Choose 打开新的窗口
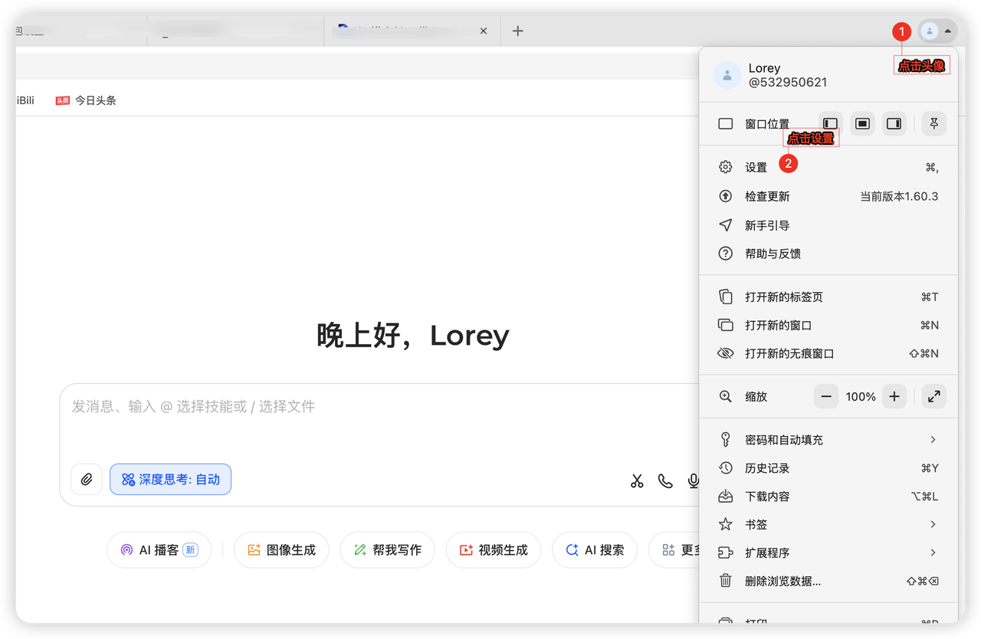The image size is (981, 639). click(828, 325)
